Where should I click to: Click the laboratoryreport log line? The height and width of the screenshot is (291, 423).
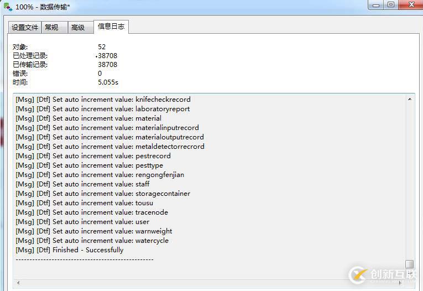(x=103, y=109)
